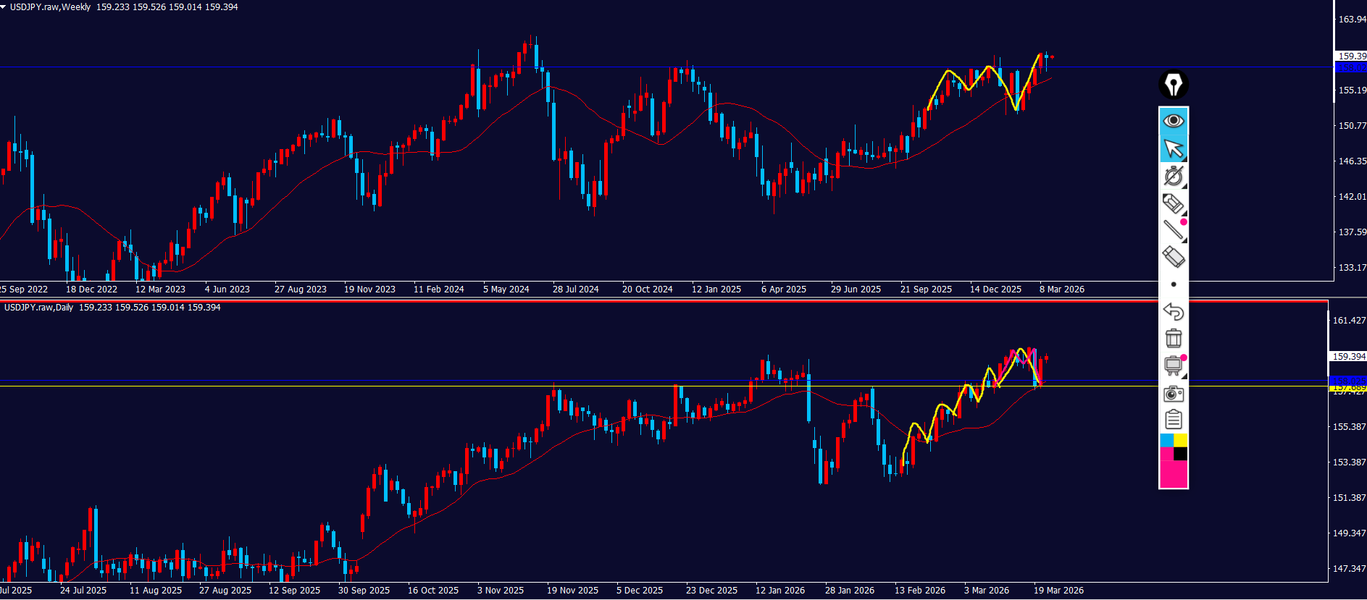Toggle ink visibility with the eye icon

1173,121
